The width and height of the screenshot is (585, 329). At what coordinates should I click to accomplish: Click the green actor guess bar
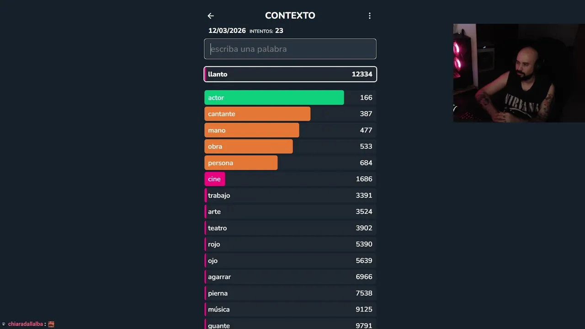274,98
